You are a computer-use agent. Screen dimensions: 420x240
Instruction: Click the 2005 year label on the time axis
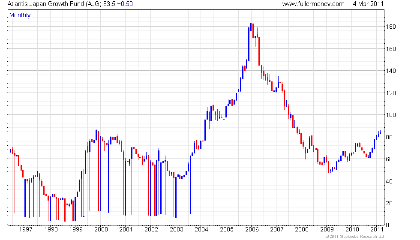227,230
